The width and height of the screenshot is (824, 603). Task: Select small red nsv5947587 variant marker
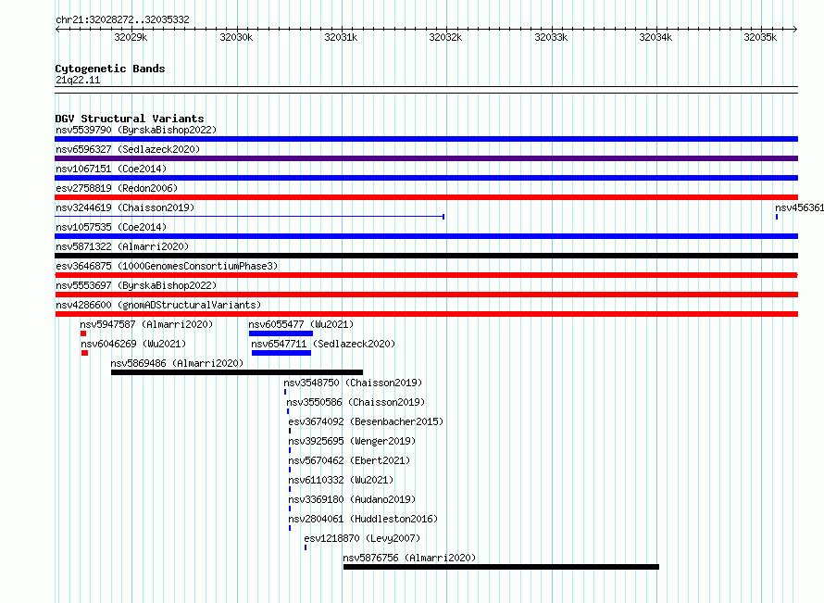click(83, 333)
